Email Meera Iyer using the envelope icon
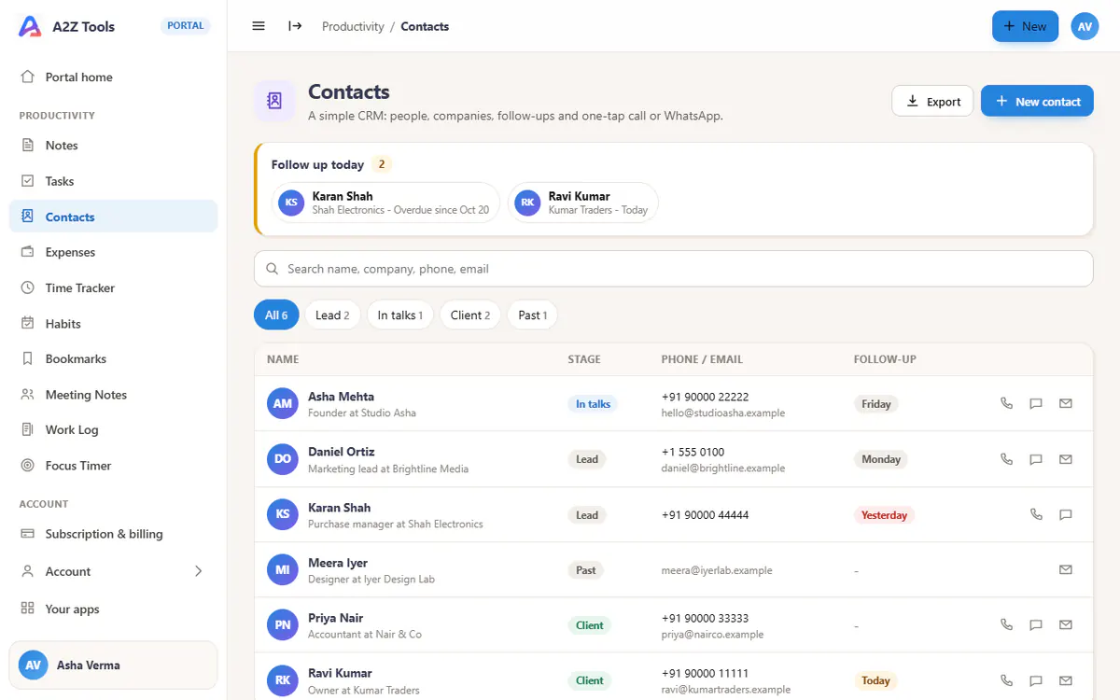This screenshot has width=1120, height=700. pos(1066,569)
